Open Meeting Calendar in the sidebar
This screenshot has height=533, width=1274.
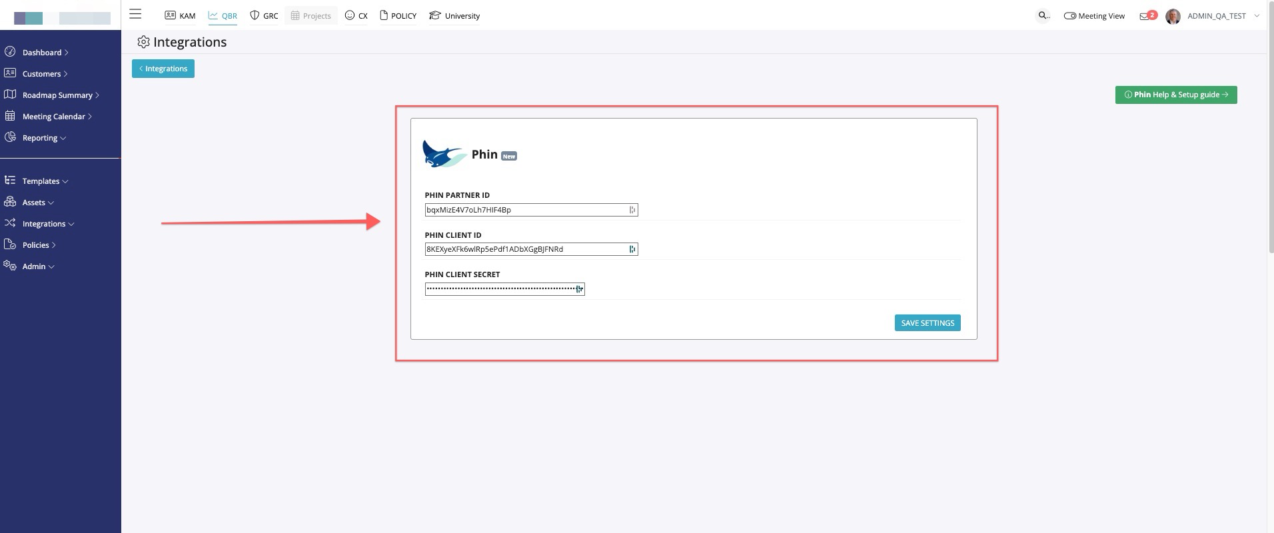[x=54, y=117]
